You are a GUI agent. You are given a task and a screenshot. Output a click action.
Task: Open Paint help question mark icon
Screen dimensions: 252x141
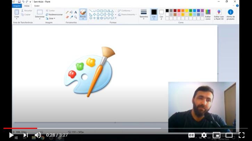237,6
